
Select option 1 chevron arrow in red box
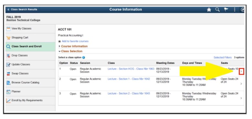(241, 72)
